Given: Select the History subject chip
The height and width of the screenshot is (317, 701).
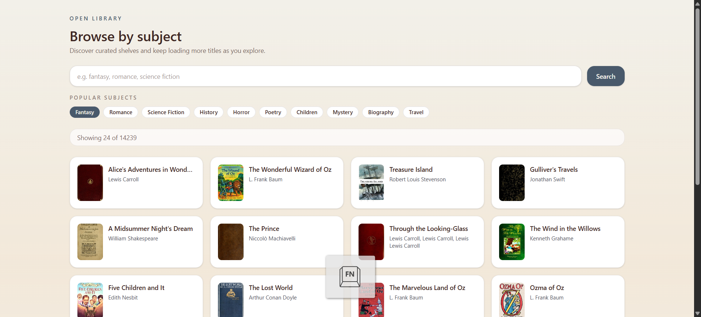Looking at the screenshot, I should tap(209, 112).
